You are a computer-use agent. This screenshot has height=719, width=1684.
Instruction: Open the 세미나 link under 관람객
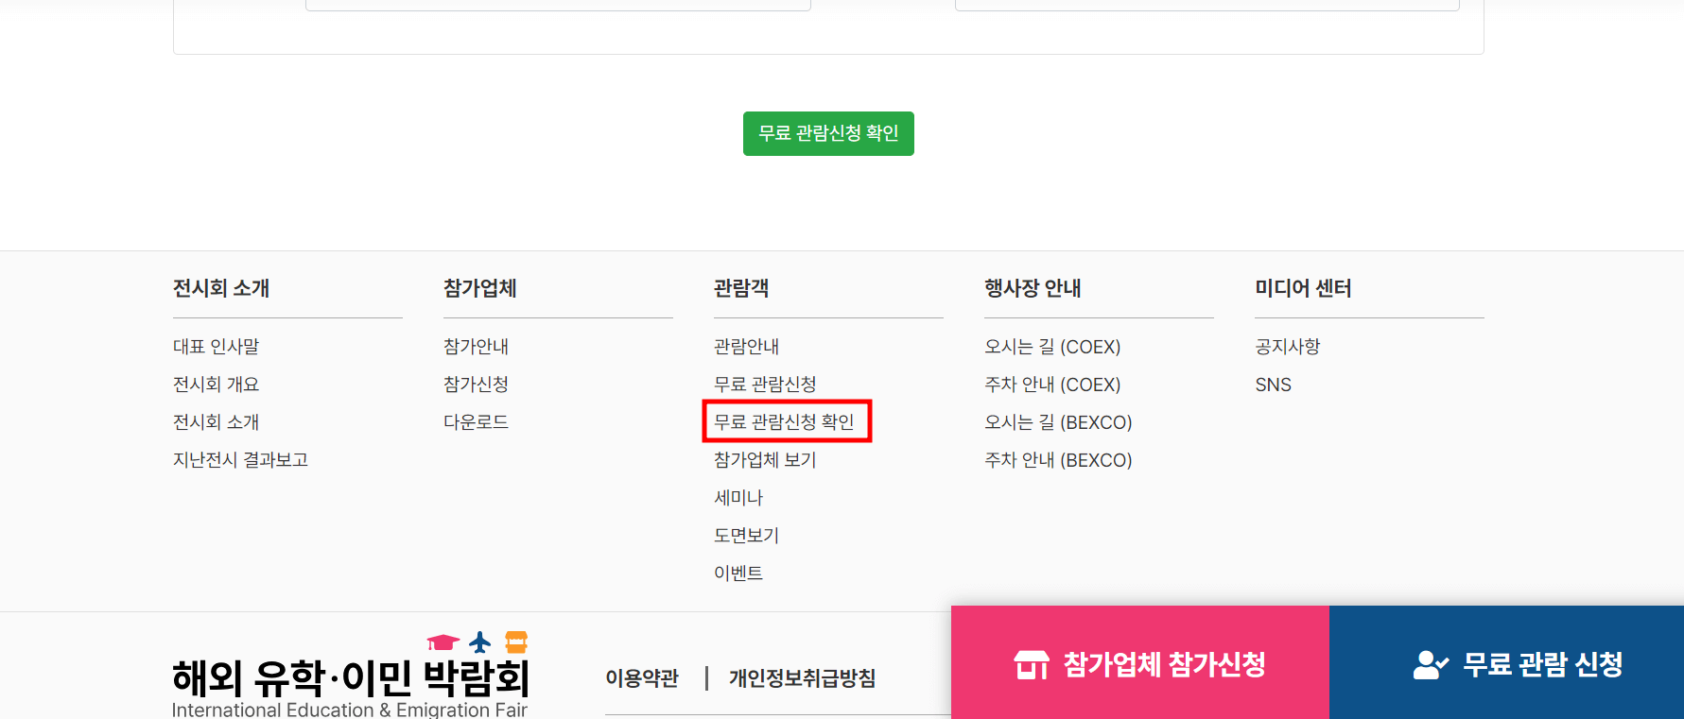coord(738,497)
